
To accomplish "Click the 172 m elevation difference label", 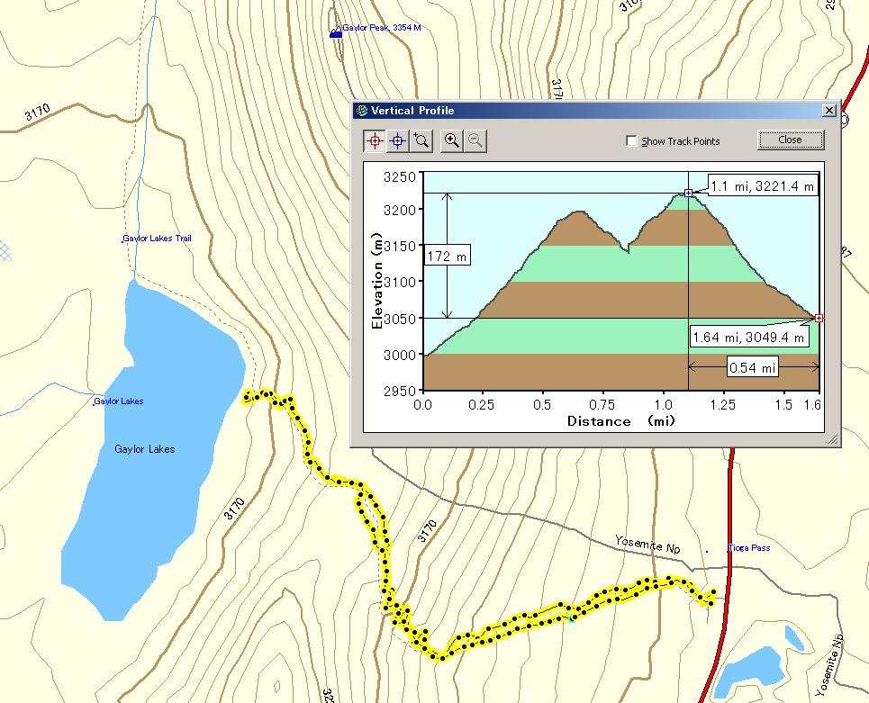I will [x=448, y=257].
